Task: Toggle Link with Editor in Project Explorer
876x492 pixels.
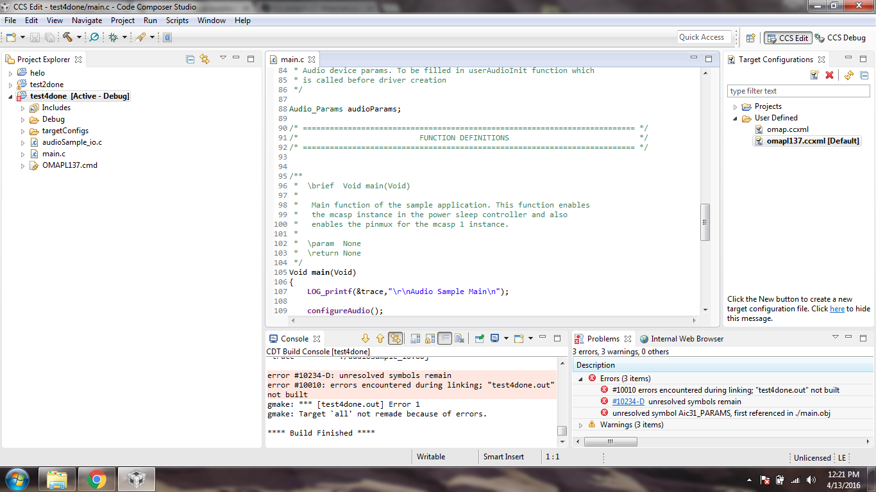Action: (x=205, y=59)
